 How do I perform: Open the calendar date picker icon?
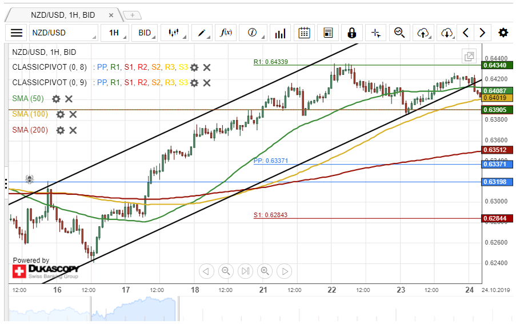pos(304,33)
